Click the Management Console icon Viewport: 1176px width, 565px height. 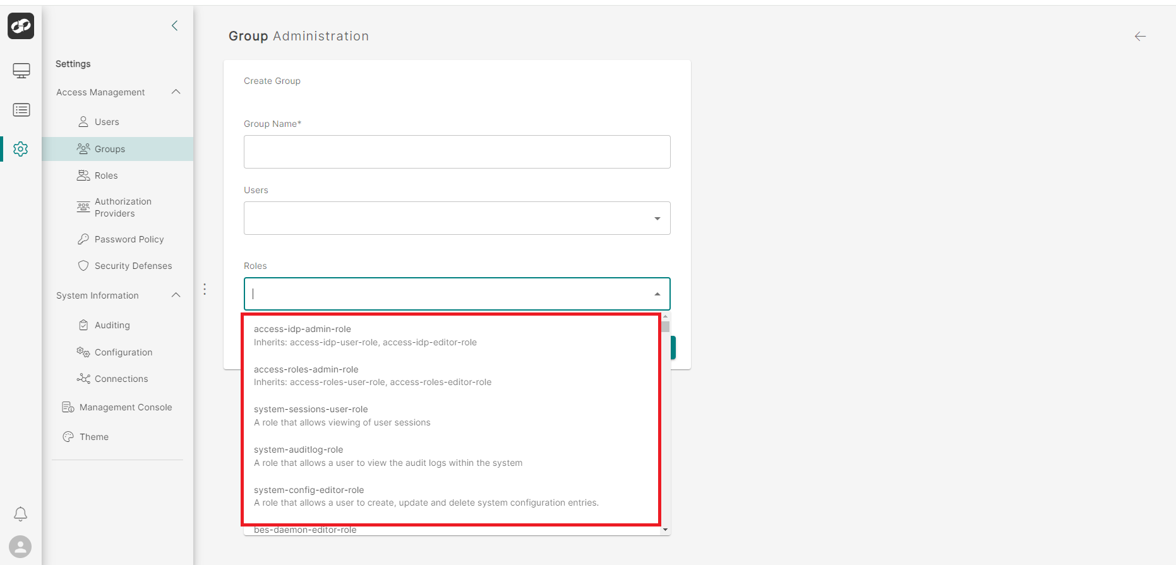tap(68, 407)
